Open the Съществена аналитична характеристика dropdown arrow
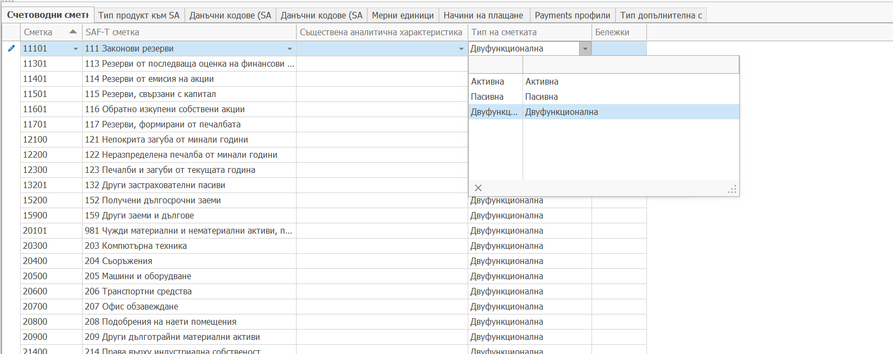 click(x=461, y=49)
